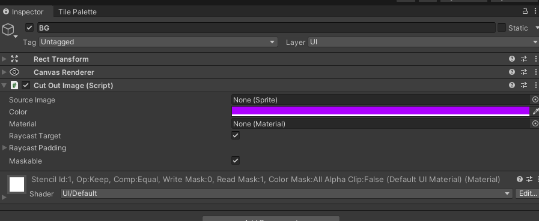Image resolution: width=539 pixels, height=221 pixels.
Task: Expand the Rect Transform component
Action: point(4,59)
